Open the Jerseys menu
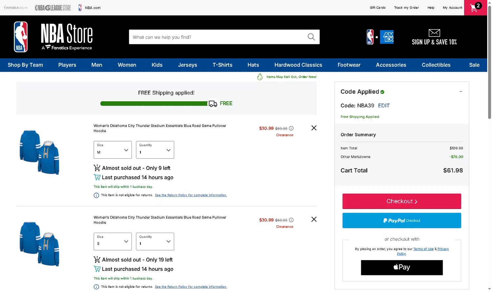492x292 pixels. pos(188,65)
